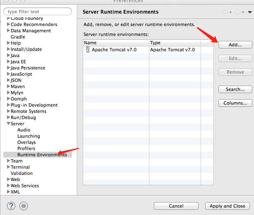Click the circular icon beside Help
This screenshot has height=215, width=254.
click(24, 205)
